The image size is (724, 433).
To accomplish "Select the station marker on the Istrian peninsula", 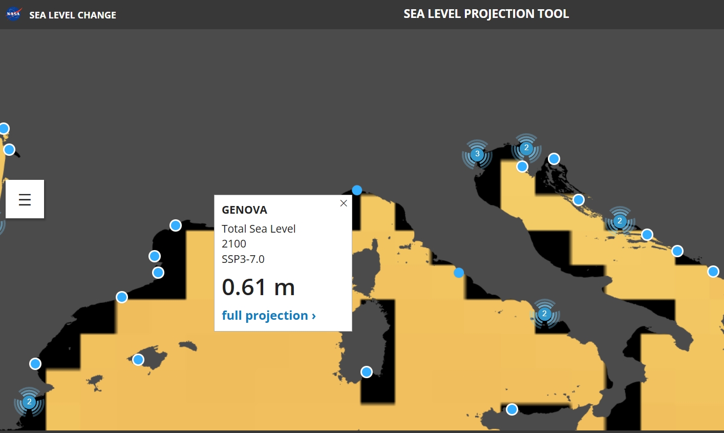I will [x=522, y=167].
